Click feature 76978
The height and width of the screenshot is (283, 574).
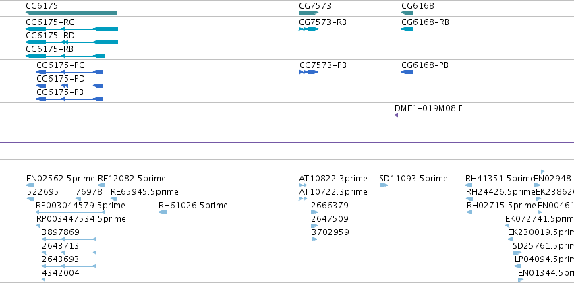coord(89,192)
